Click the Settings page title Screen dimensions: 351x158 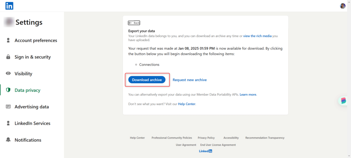click(x=29, y=22)
